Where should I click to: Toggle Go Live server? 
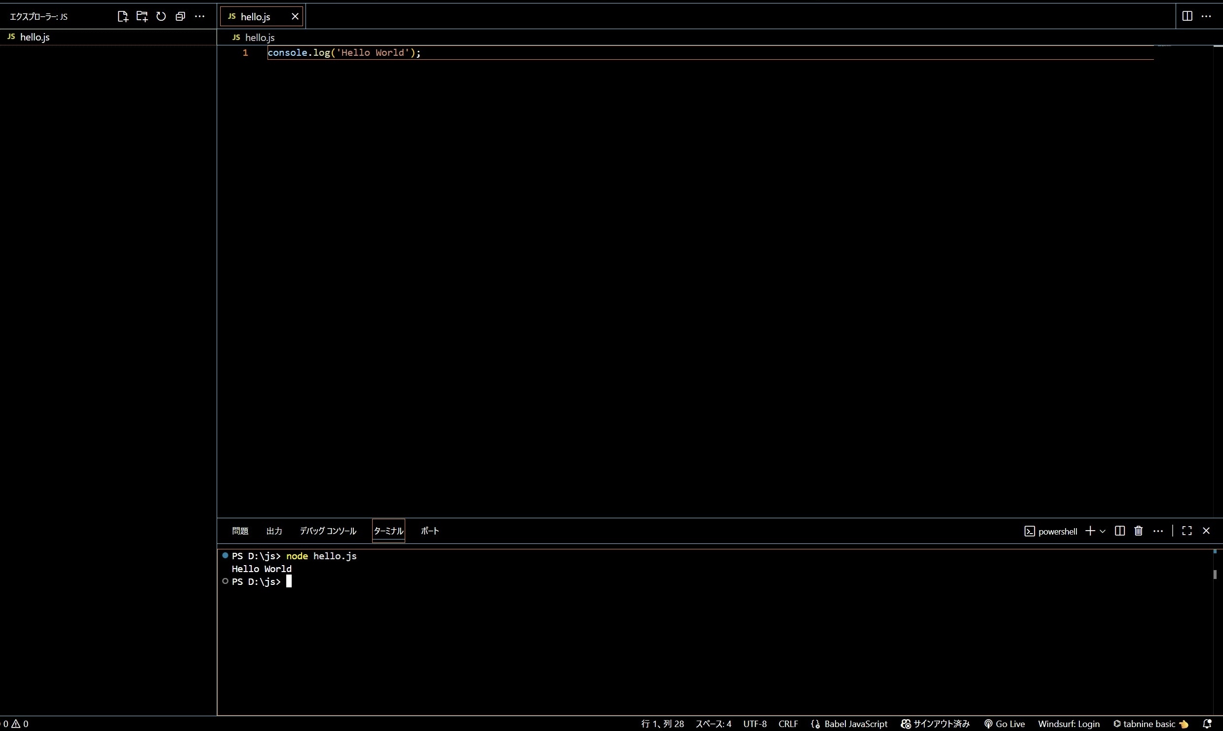(1004, 724)
